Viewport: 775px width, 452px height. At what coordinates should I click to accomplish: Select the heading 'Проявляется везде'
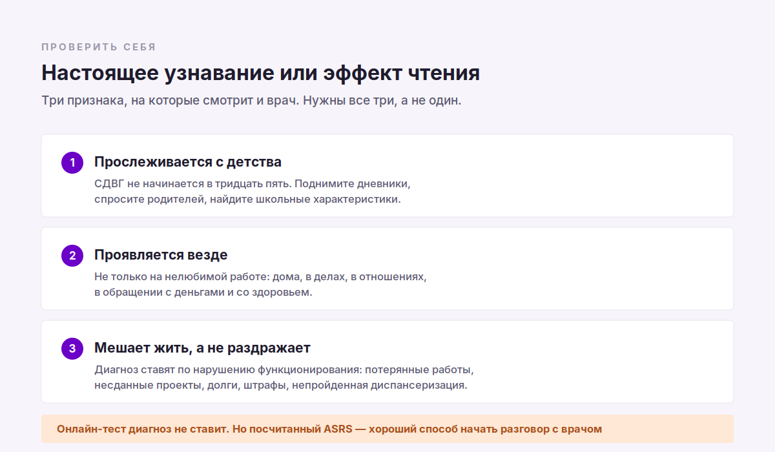pyautogui.click(x=161, y=255)
